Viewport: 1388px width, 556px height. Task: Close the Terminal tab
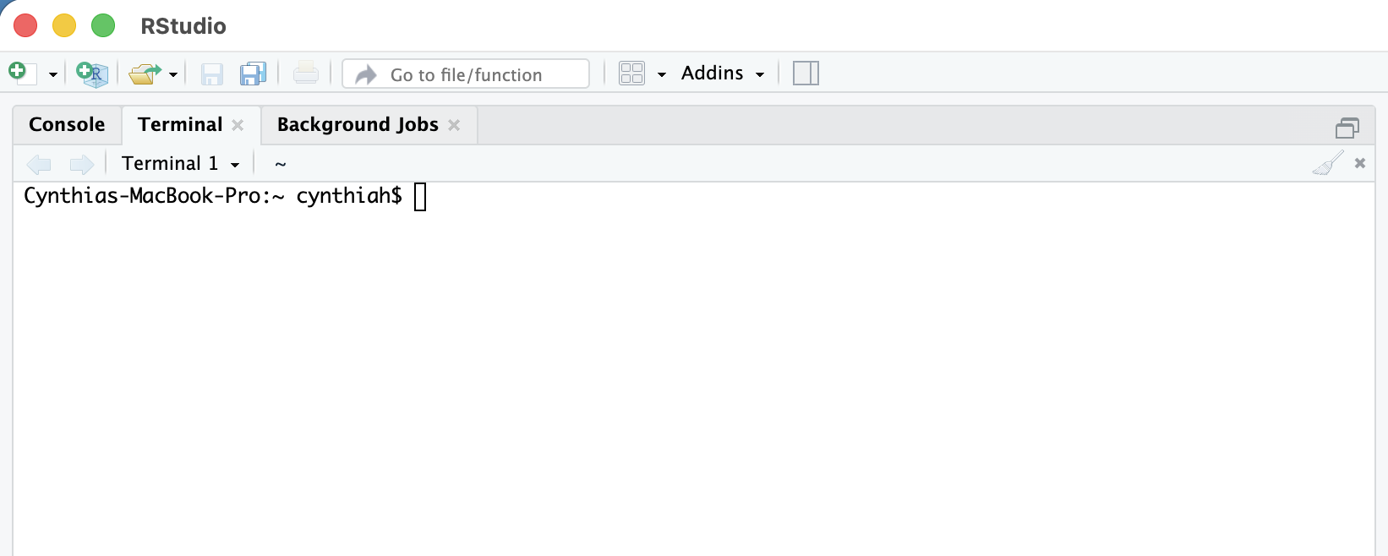238,125
